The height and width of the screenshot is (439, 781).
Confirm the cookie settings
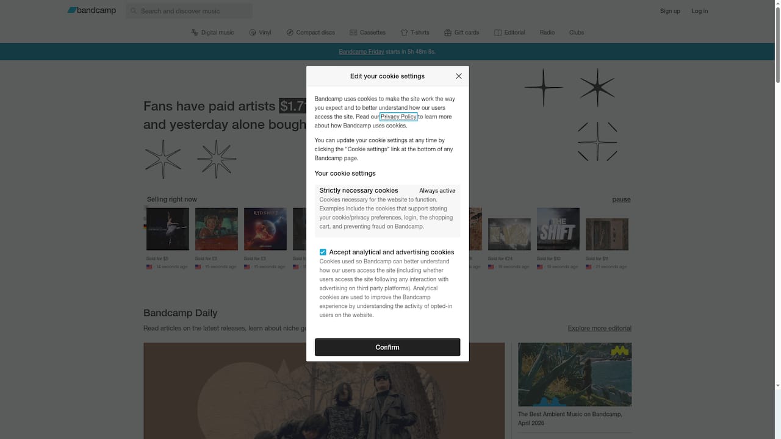(x=387, y=347)
